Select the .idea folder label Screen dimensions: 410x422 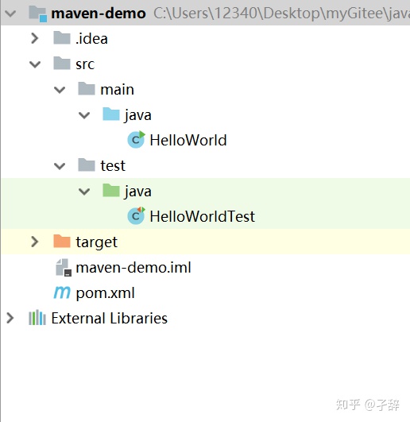(x=91, y=38)
